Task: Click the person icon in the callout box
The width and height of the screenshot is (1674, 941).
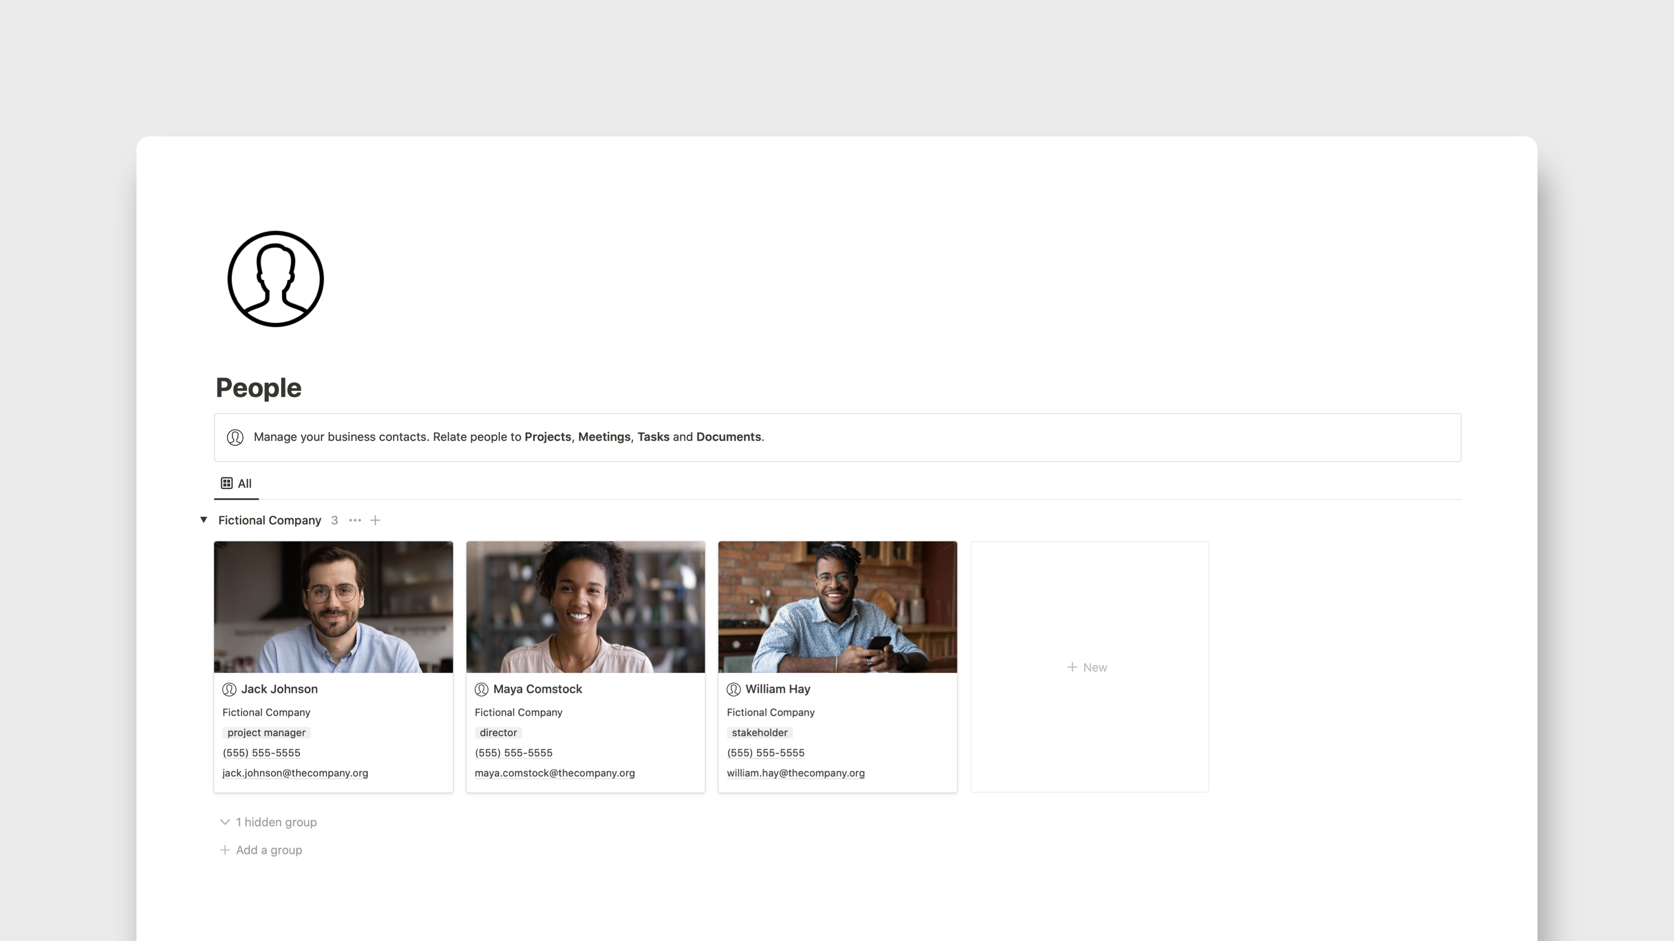Action: [x=235, y=437]
